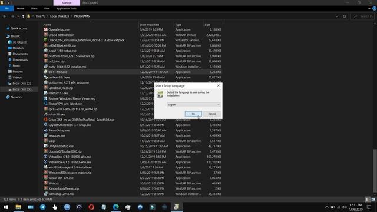The height and width of the screenshot is (212, 377).
Task: Open Pictures in navigation pane
Action: 18,72
